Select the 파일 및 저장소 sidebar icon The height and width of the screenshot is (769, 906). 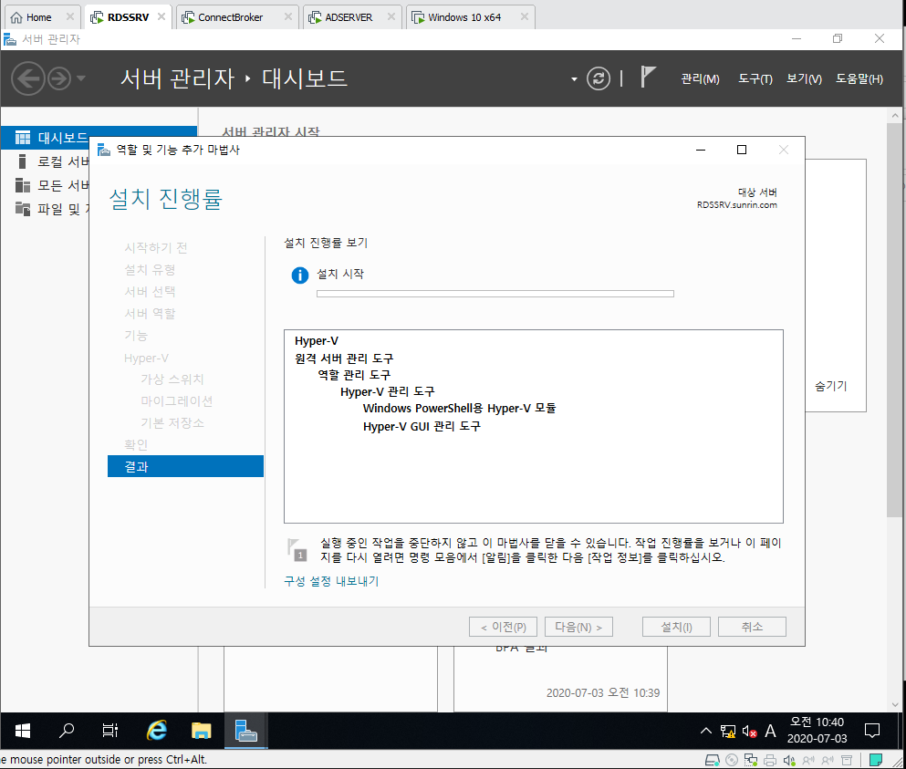(22, 209)
